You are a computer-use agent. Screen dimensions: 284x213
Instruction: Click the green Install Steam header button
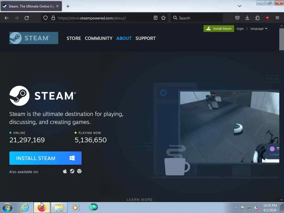[219, 29]
